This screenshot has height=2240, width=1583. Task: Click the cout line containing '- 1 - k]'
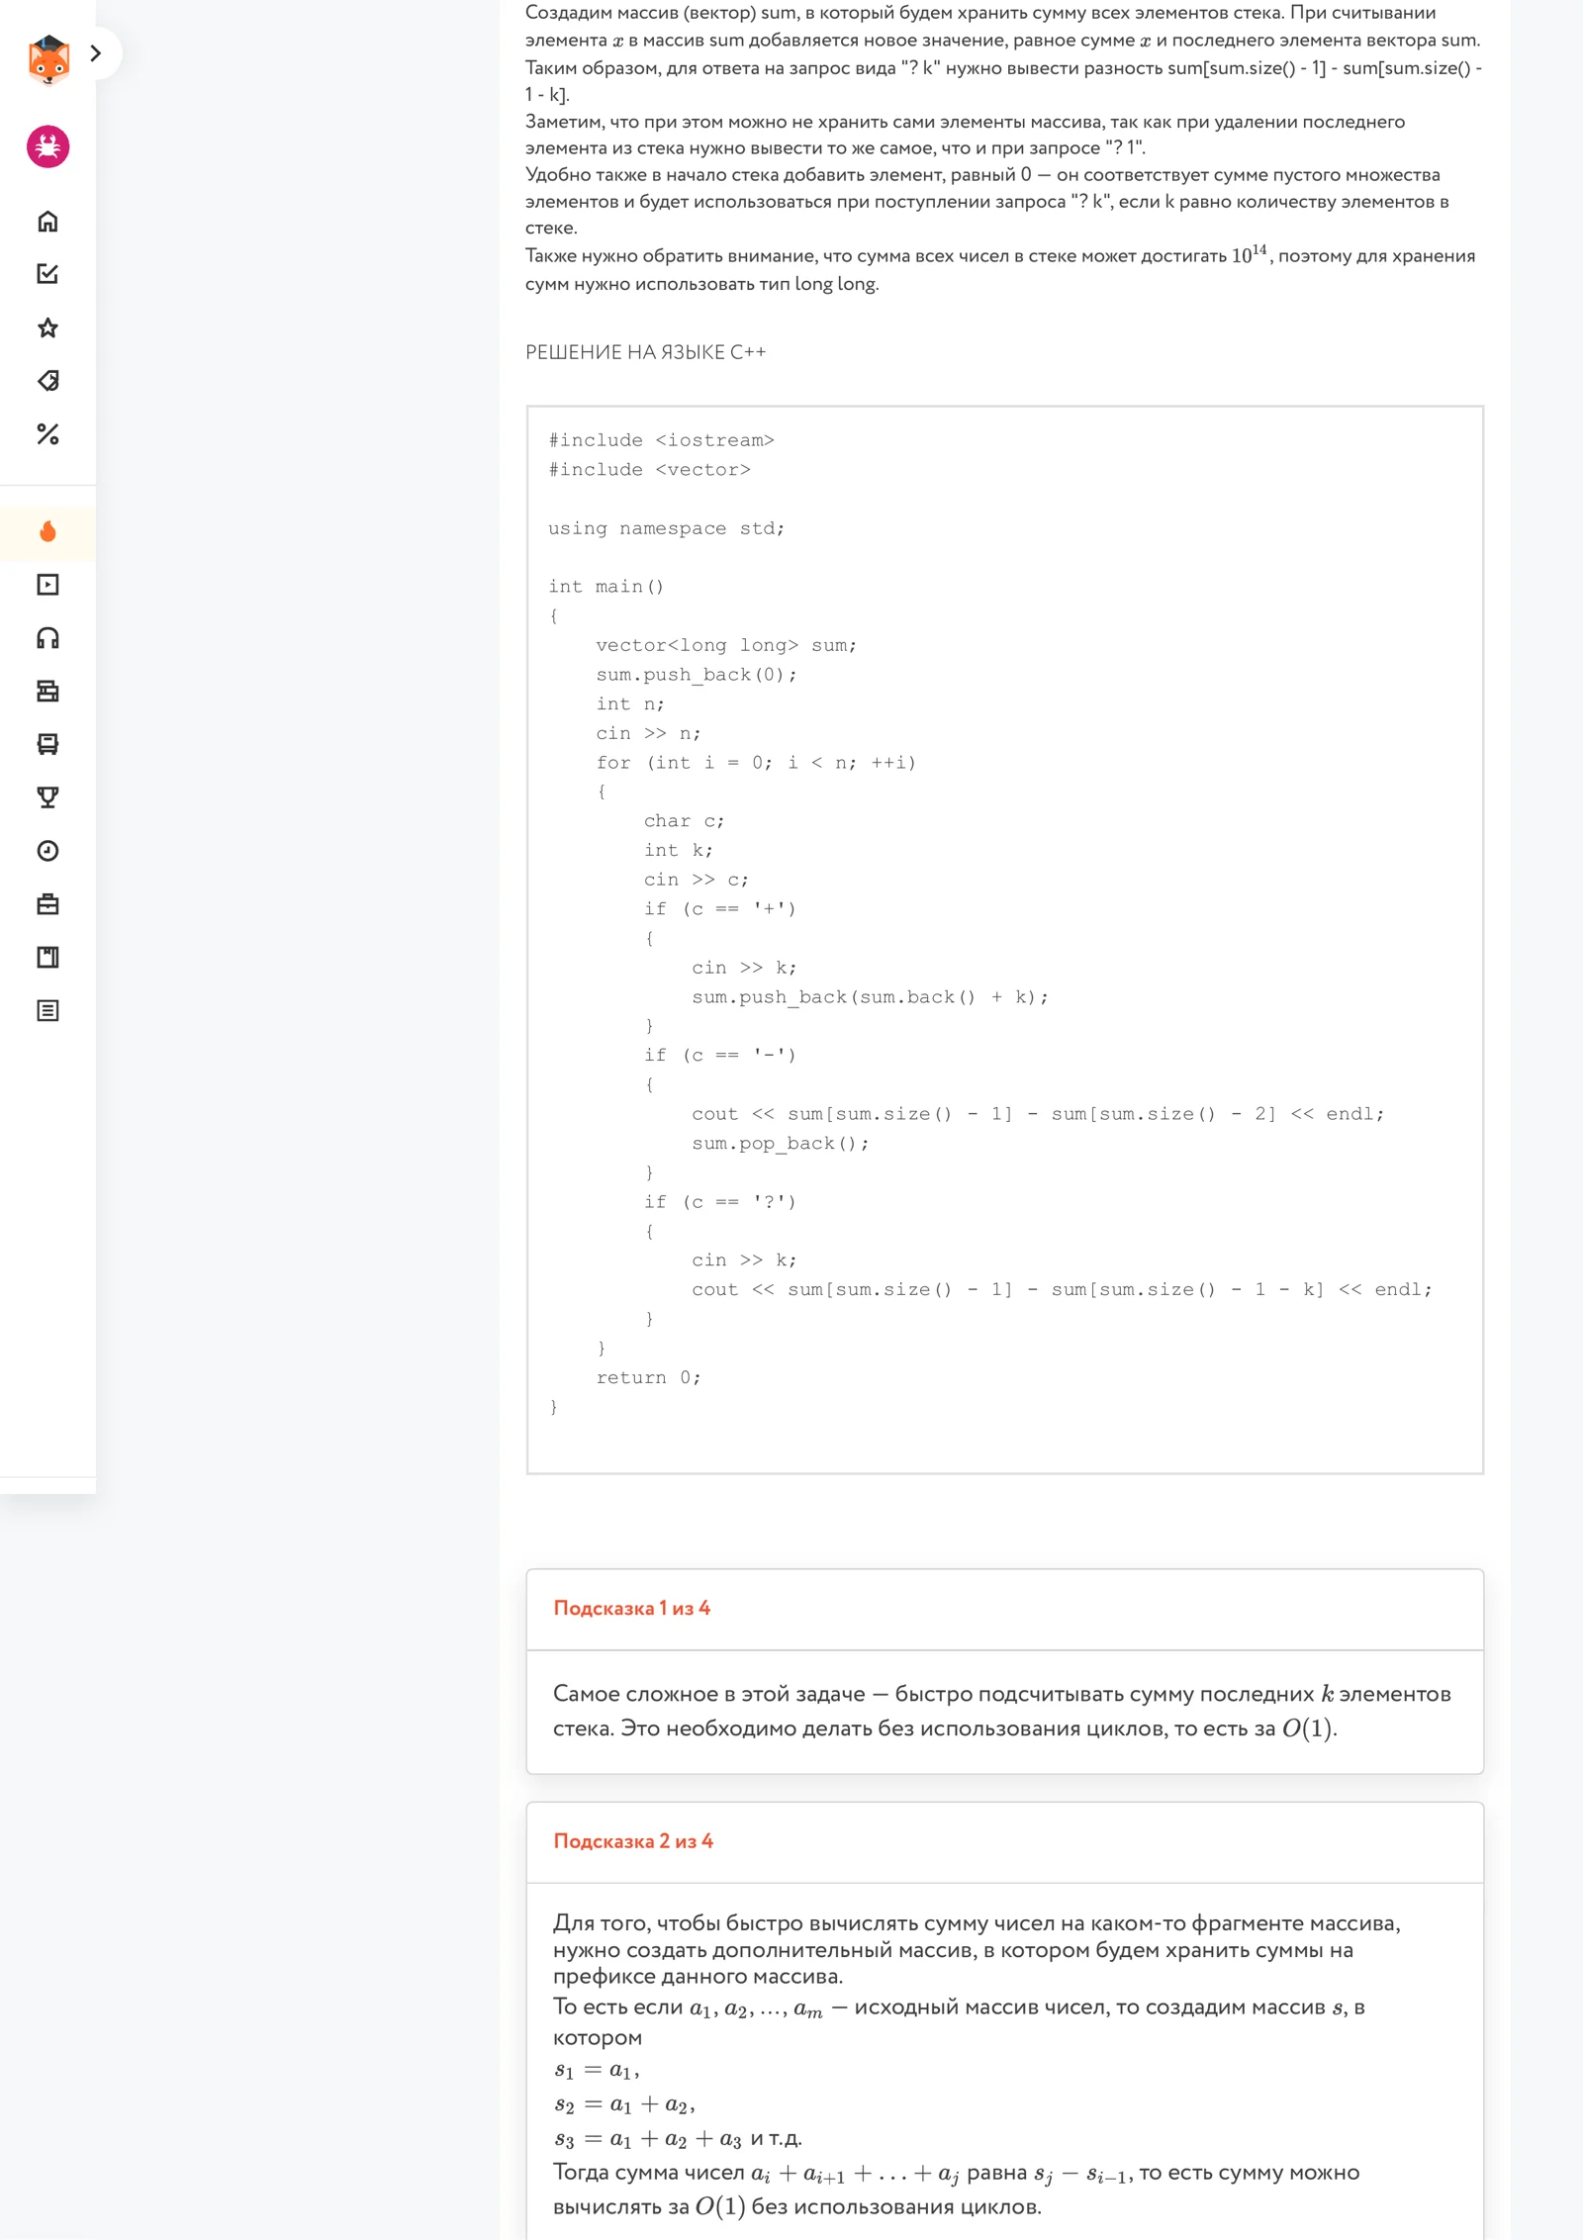pos(1062,1289)
